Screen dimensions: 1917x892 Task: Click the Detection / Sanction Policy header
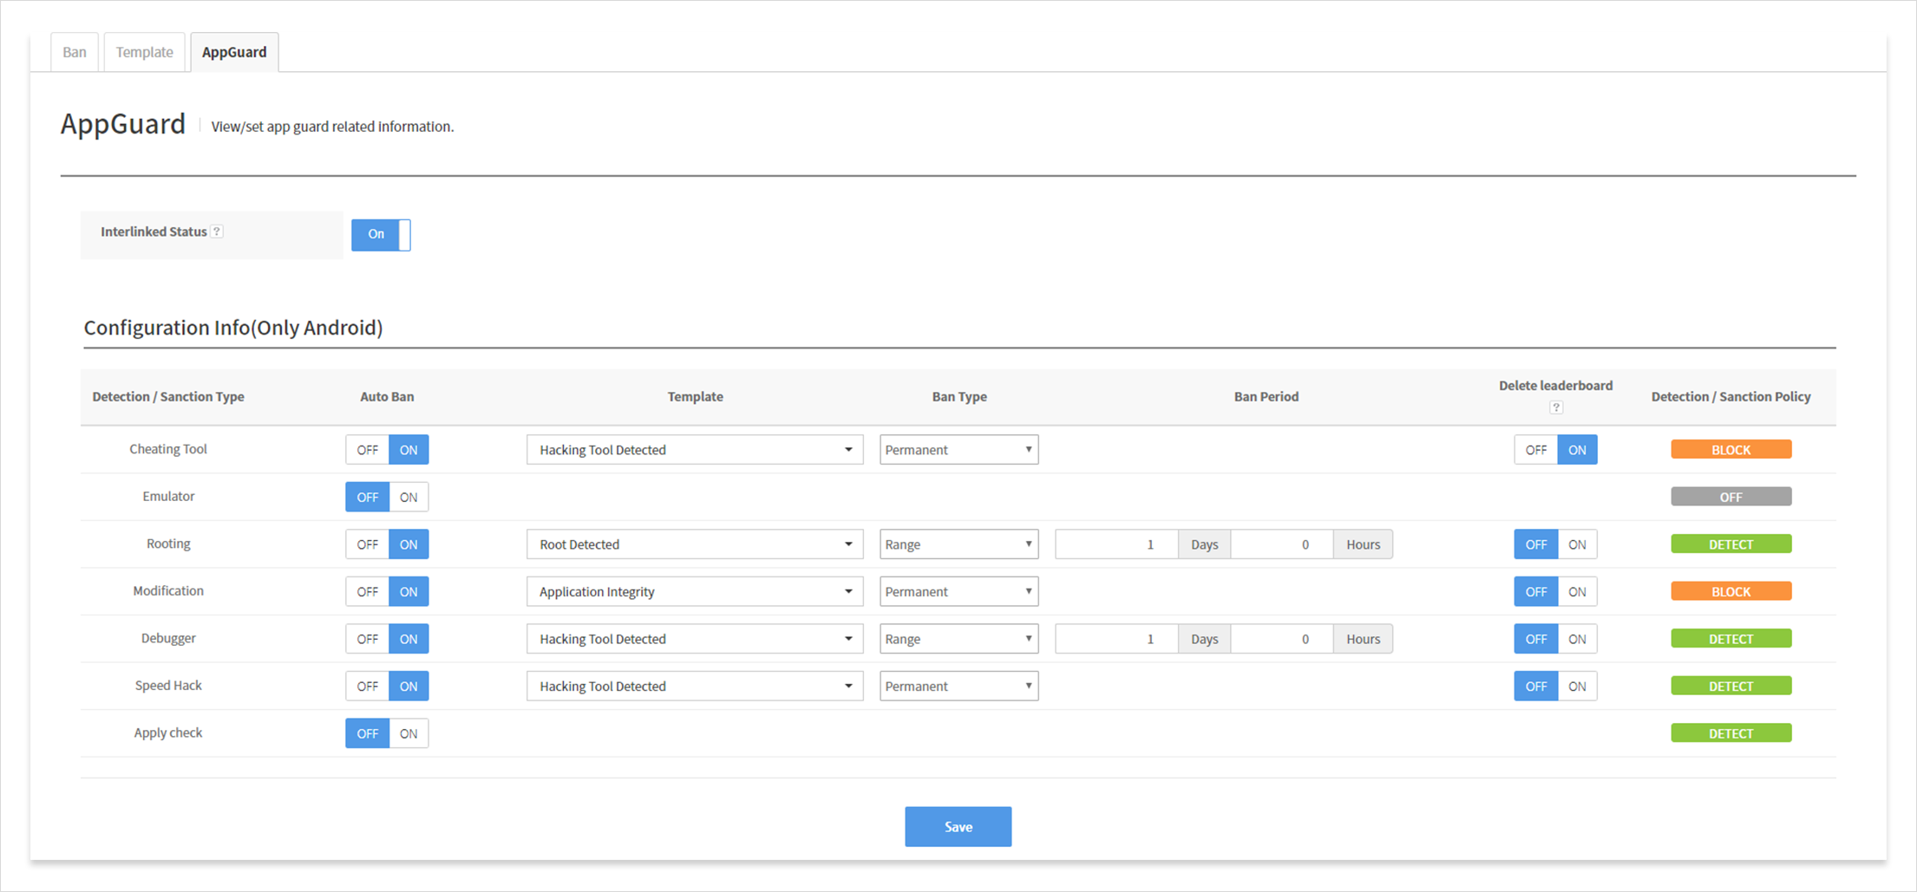coord(1731,397)
